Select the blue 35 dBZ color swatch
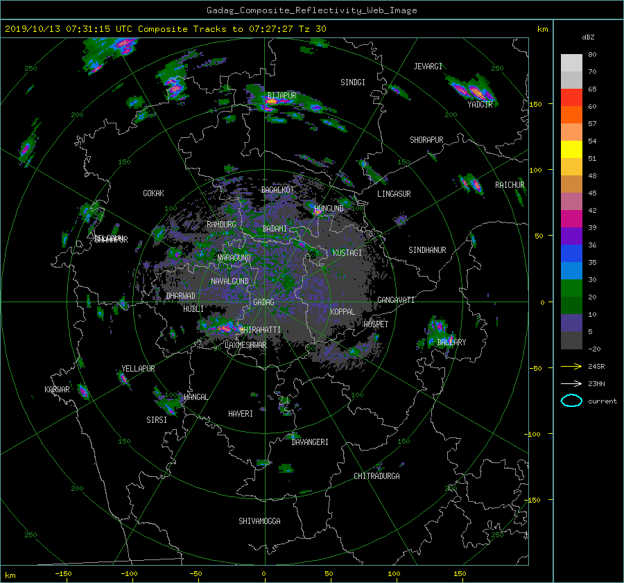 pos(571,254)
